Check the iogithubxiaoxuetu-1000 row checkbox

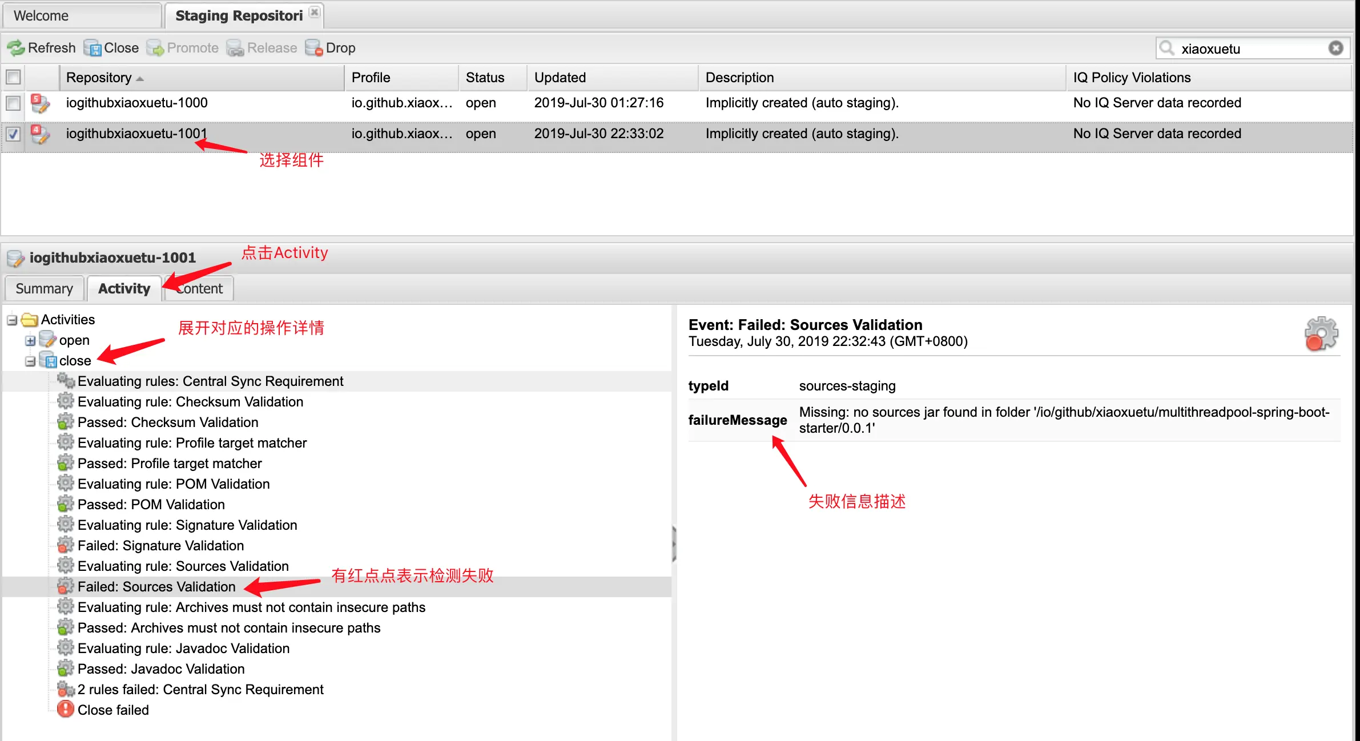click(13, 103)
